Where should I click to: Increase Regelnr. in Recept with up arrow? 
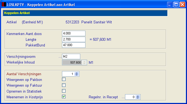[x=138, y=96]
